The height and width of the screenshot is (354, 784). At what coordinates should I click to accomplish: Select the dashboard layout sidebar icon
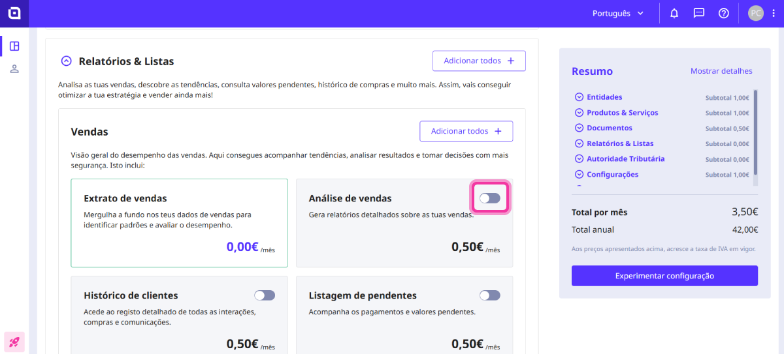14,46
